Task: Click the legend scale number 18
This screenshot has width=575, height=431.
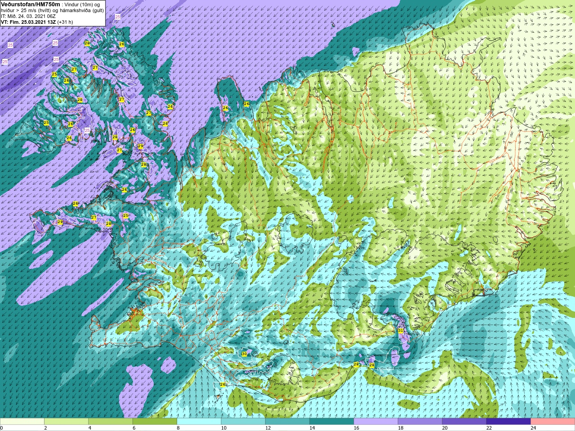Action: (401, 428)
